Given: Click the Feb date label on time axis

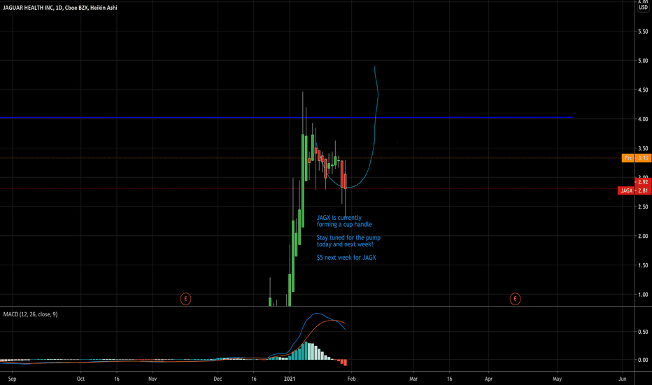Looking at the screenshot, I should [x=351, y=379].
